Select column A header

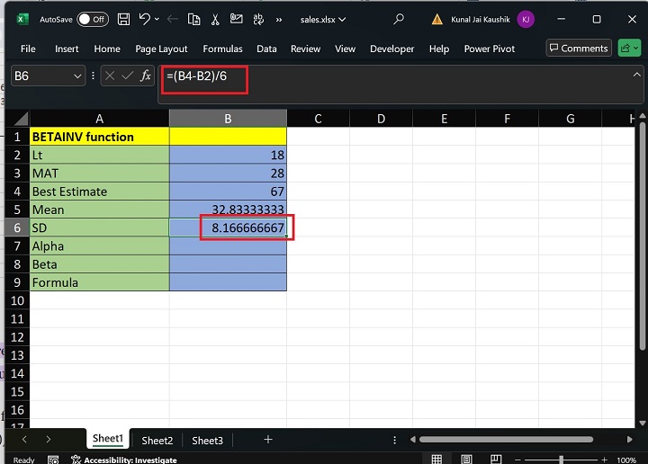pyautogui.click(x=99, y=119)
